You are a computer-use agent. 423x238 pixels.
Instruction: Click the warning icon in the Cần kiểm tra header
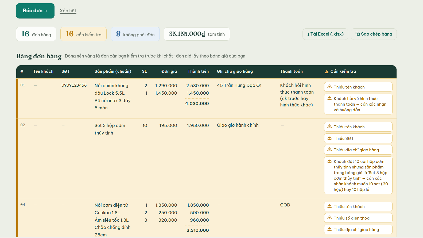(327, 72)
